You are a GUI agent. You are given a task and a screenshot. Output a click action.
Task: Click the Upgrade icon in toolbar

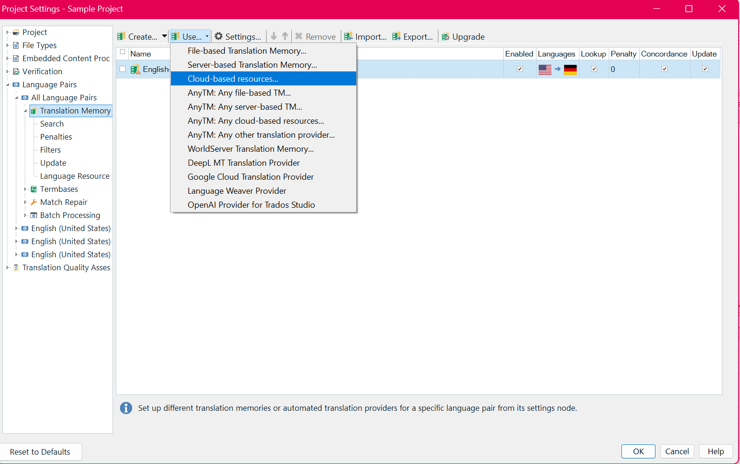coord(446,37)
